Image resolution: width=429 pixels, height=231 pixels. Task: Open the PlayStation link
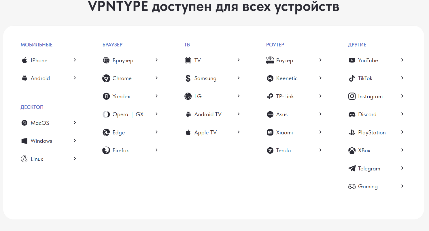[x=372, y=133]
